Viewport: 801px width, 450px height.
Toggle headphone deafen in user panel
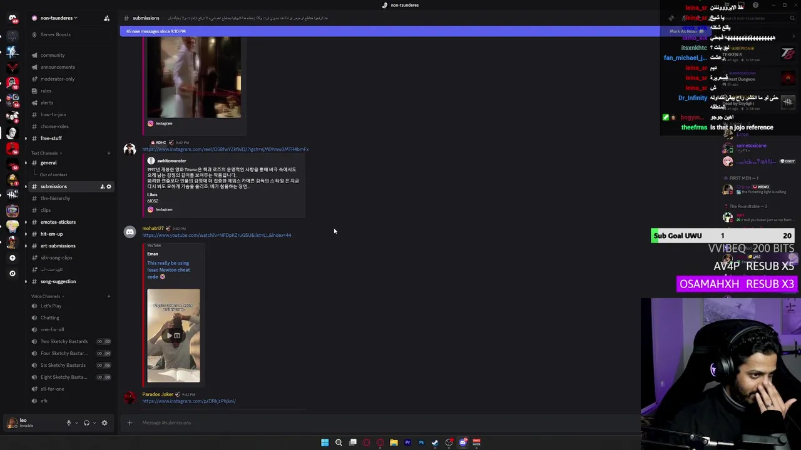tap(86, 423)
